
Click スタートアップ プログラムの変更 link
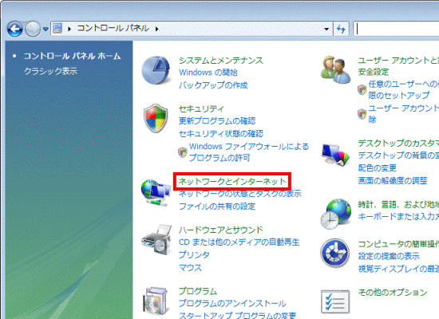coord(237,315)
